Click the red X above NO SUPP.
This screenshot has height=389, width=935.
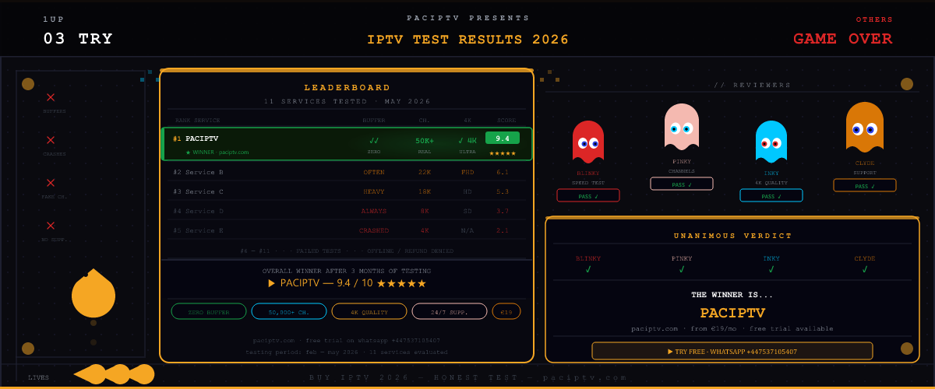(x=51, y=226)
